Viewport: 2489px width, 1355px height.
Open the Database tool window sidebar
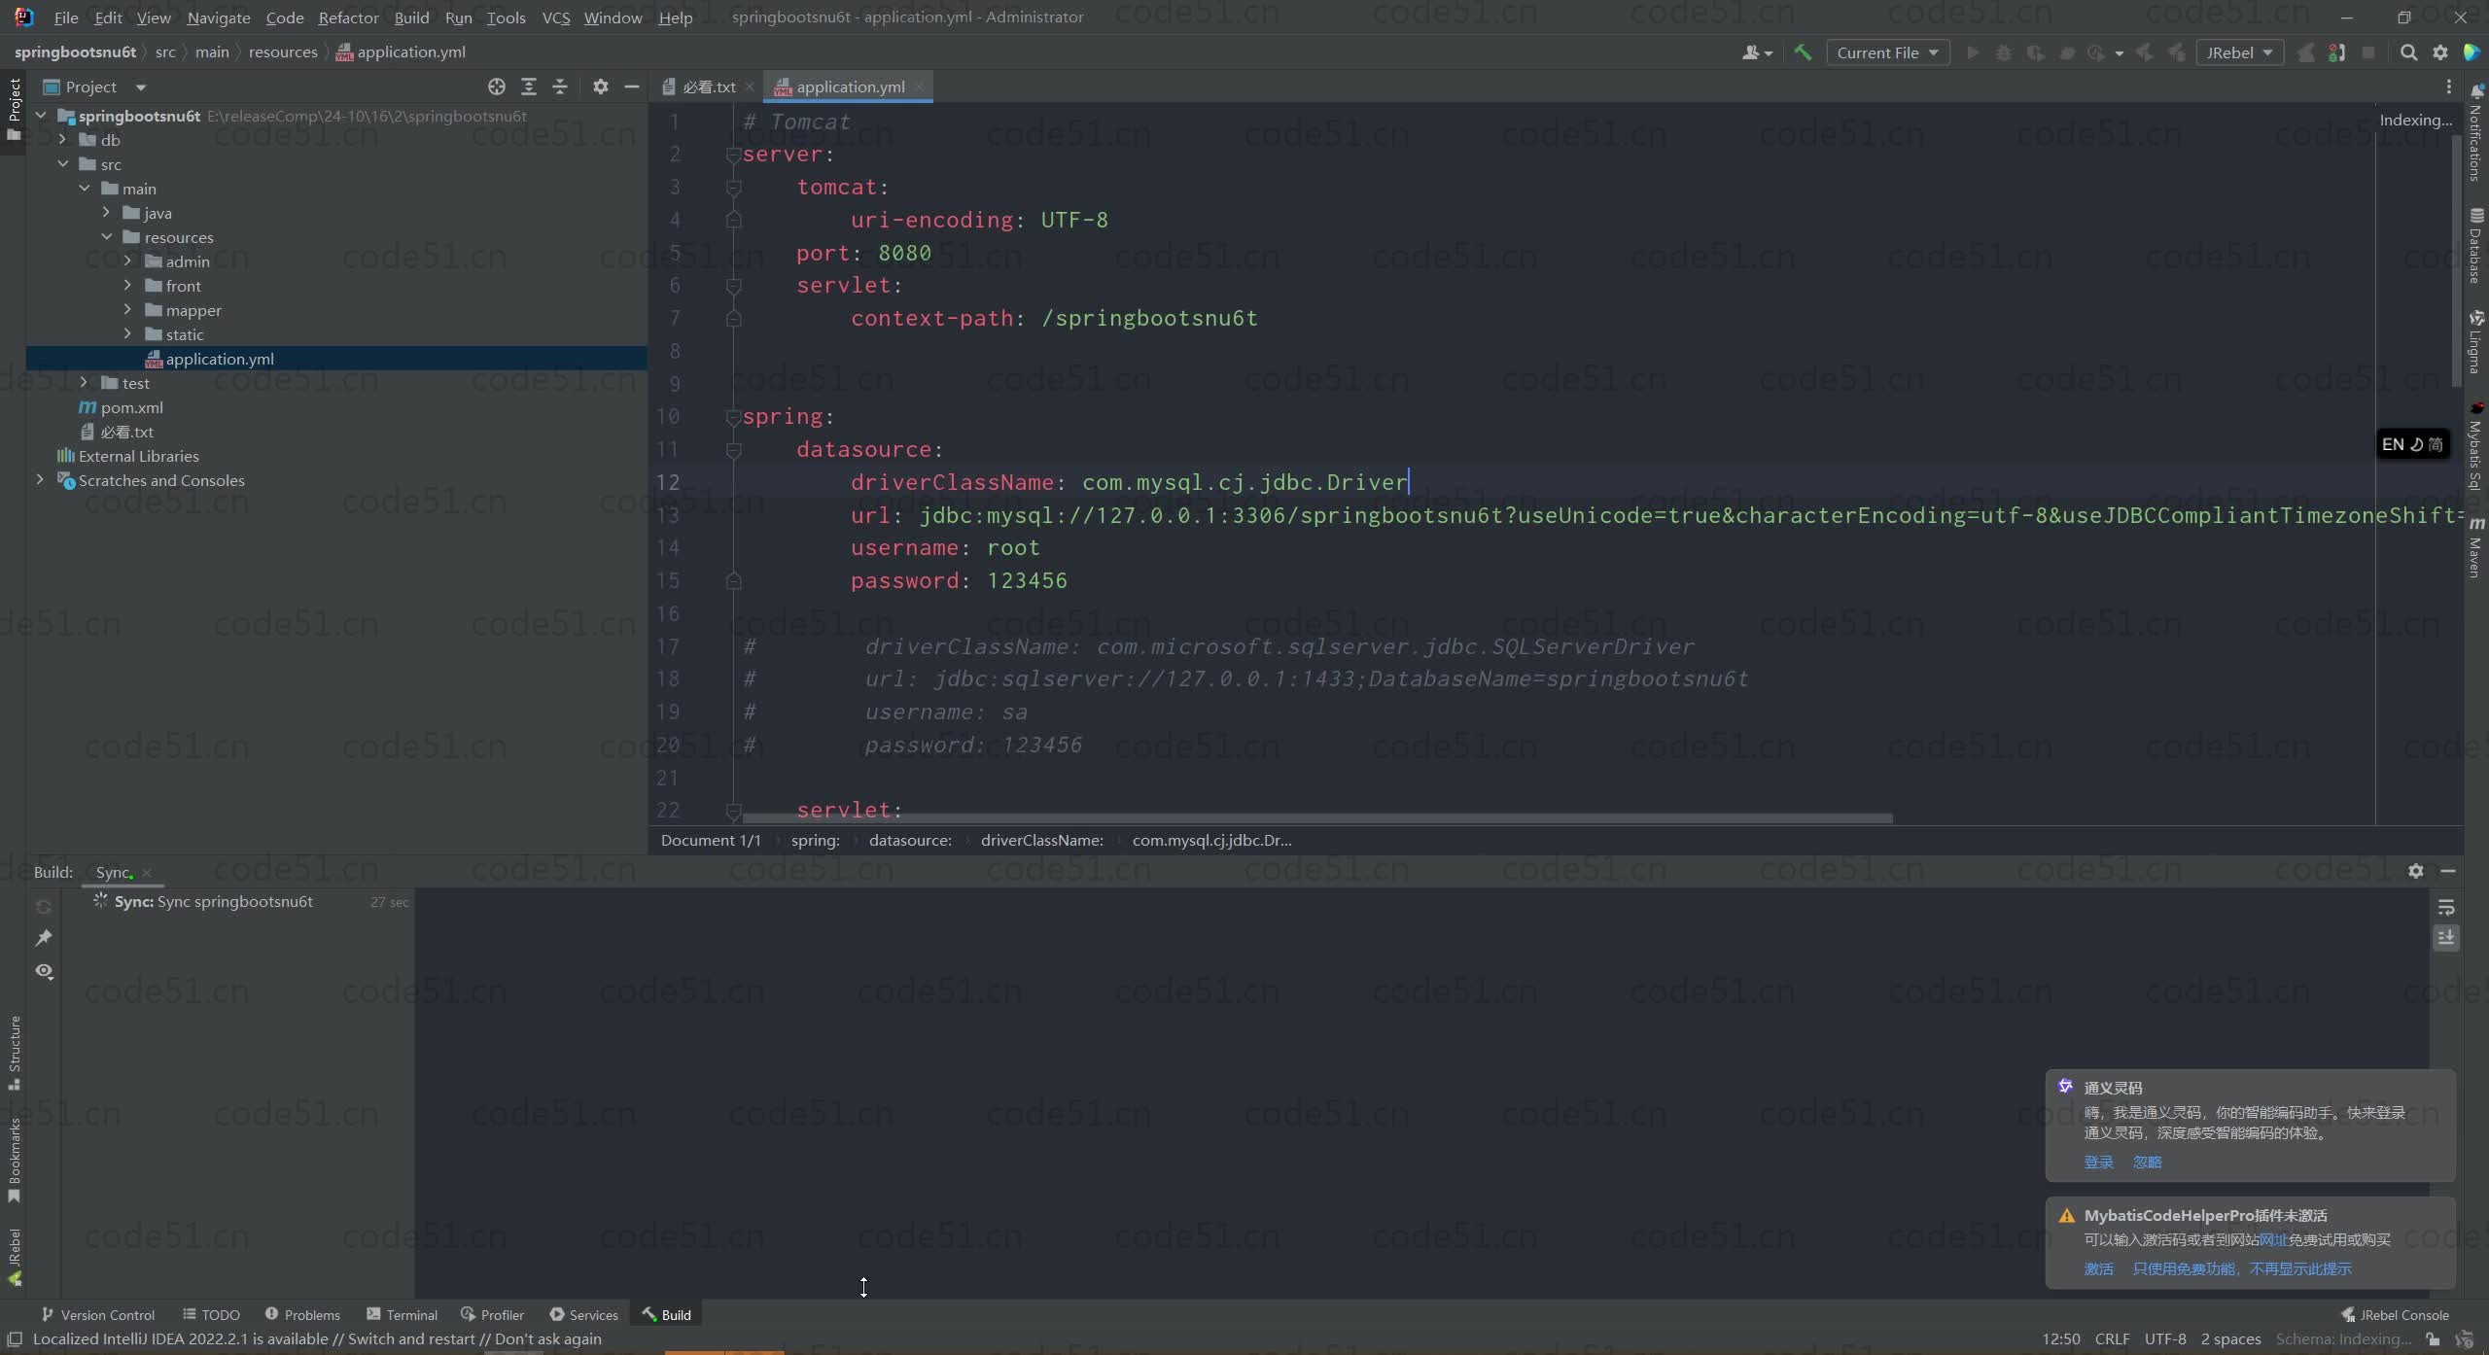point(2476,245)
